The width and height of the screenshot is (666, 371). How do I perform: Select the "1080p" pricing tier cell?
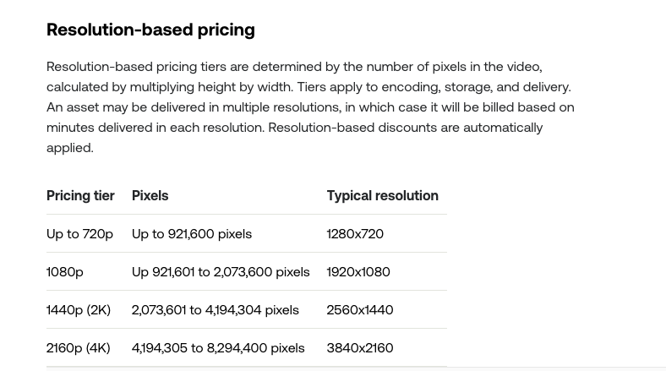pyautogui.click(x=65, y=271)
